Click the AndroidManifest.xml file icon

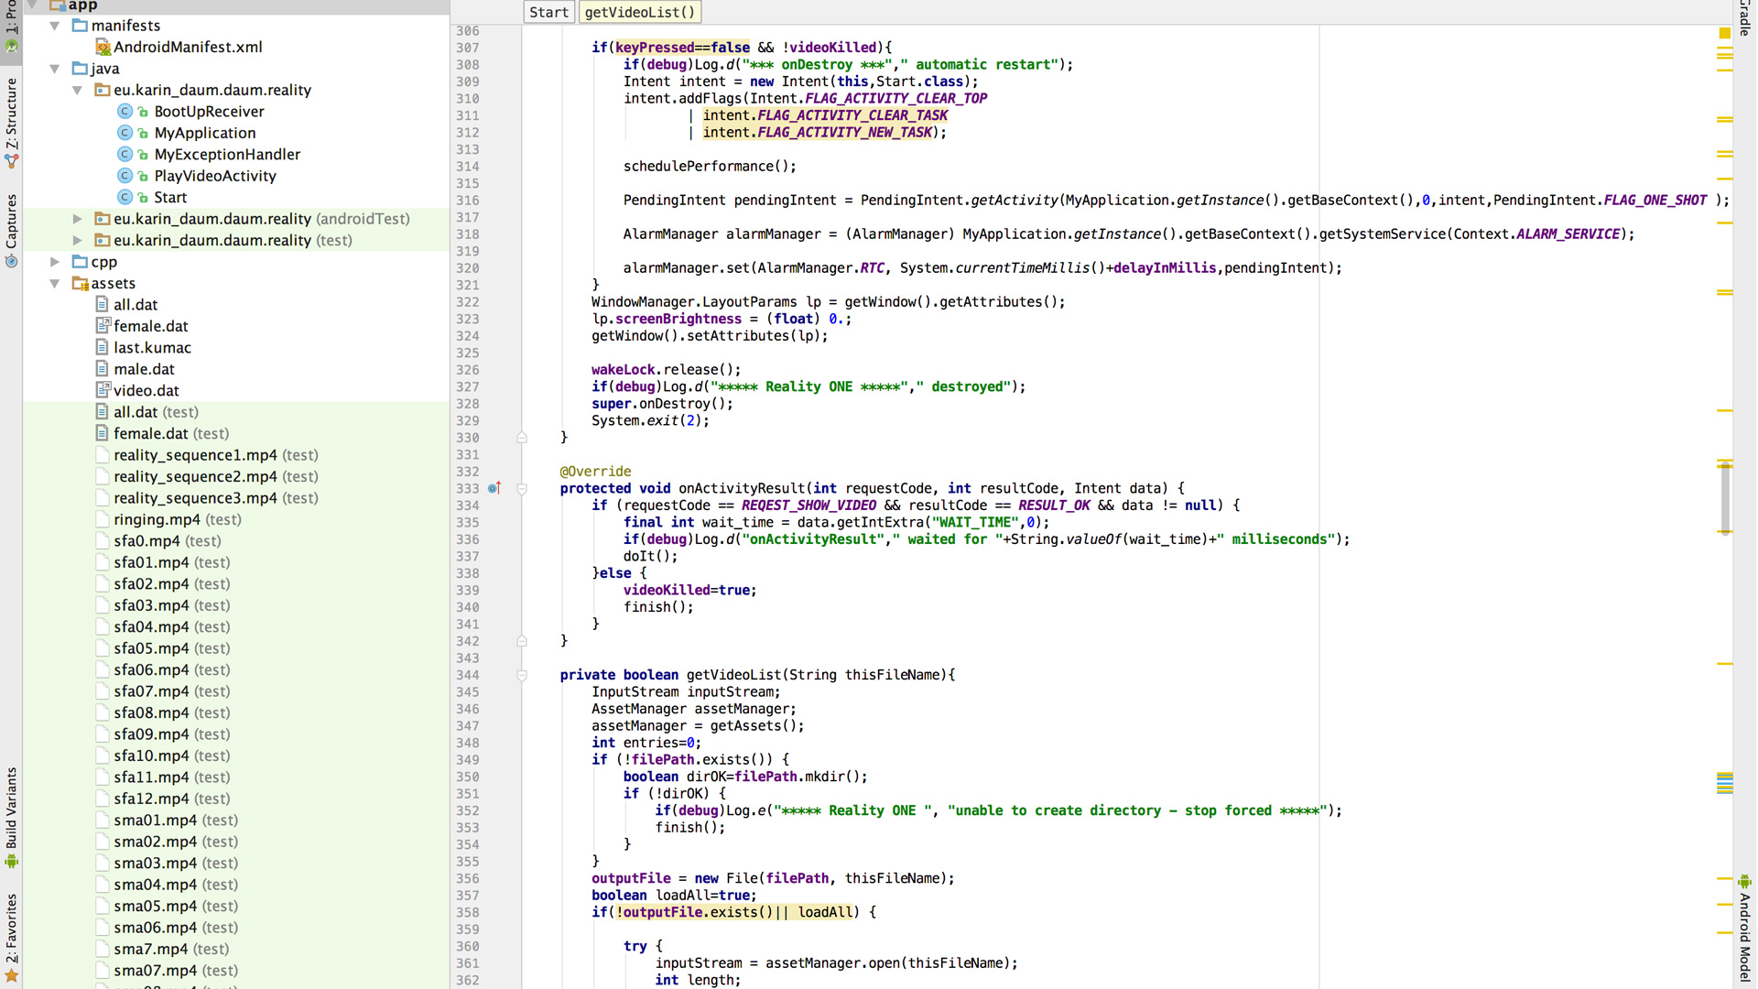click(x=103, y=47)
